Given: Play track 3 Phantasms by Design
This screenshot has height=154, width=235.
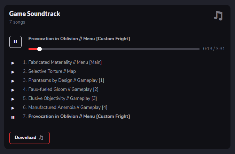Looking at the screenshot, I should (x=13, y=81).
